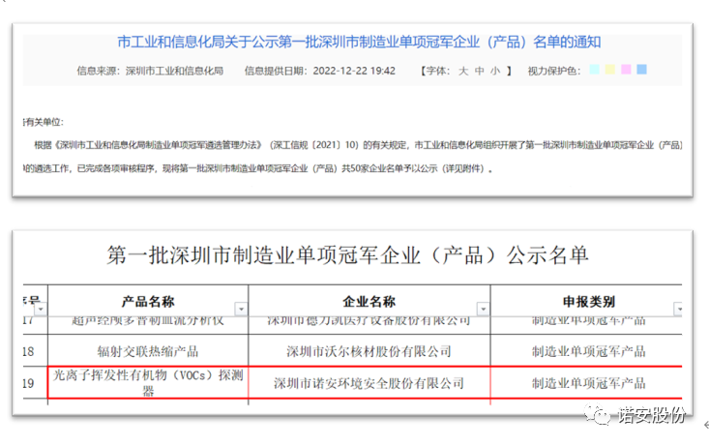The width and height of the screenshot is (709, 446).
Task: Click the 信息来源：深圳市工业和信息化局 text
Action: coord(150,71)
